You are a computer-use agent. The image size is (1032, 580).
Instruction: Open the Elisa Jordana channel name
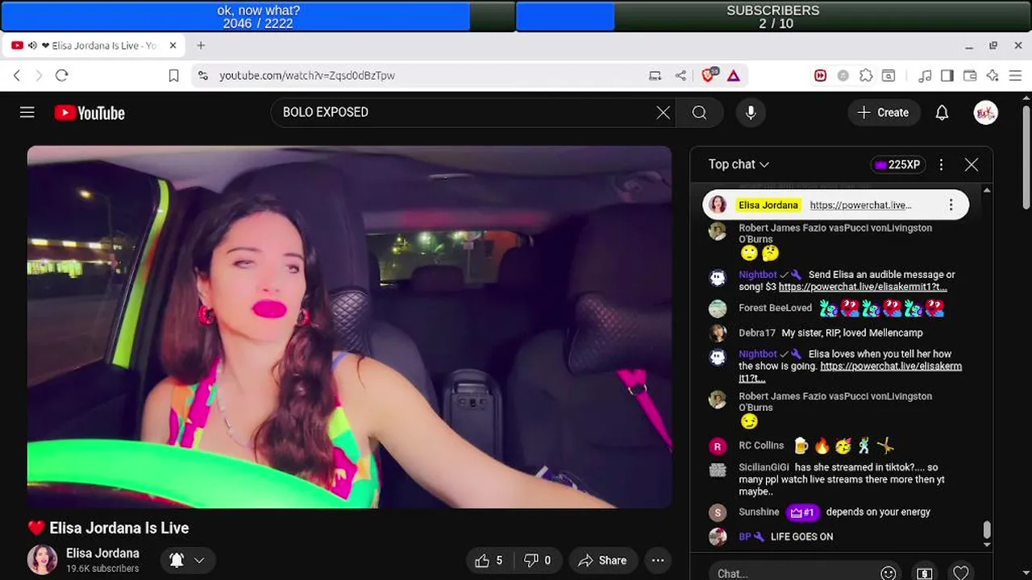pyautogui.click(x=102, y=553)
